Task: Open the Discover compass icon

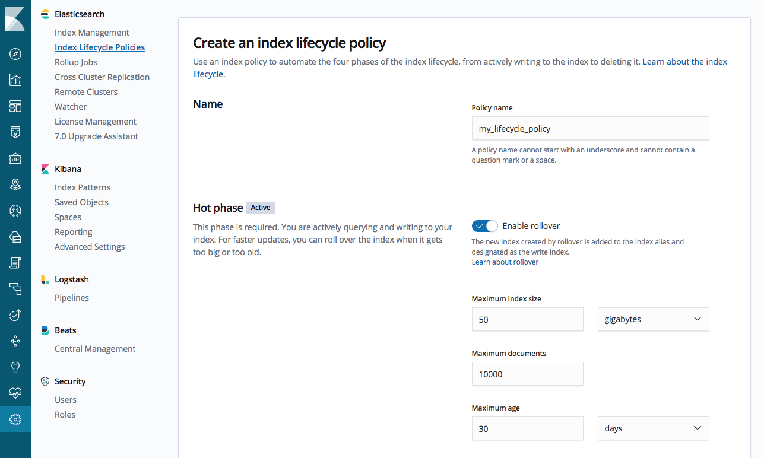Action: (15, 53)
